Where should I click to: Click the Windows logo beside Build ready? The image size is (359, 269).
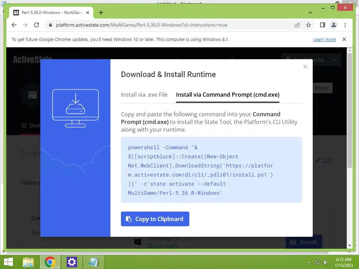point(137,242)
